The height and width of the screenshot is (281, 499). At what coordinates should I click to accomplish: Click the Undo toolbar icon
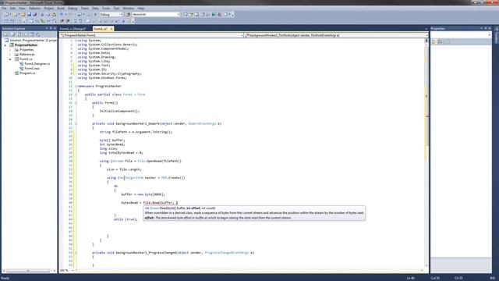[61, 14]
